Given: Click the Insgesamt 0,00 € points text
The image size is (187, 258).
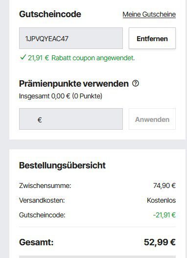Looking at the screenshot, I should [61, 96].
